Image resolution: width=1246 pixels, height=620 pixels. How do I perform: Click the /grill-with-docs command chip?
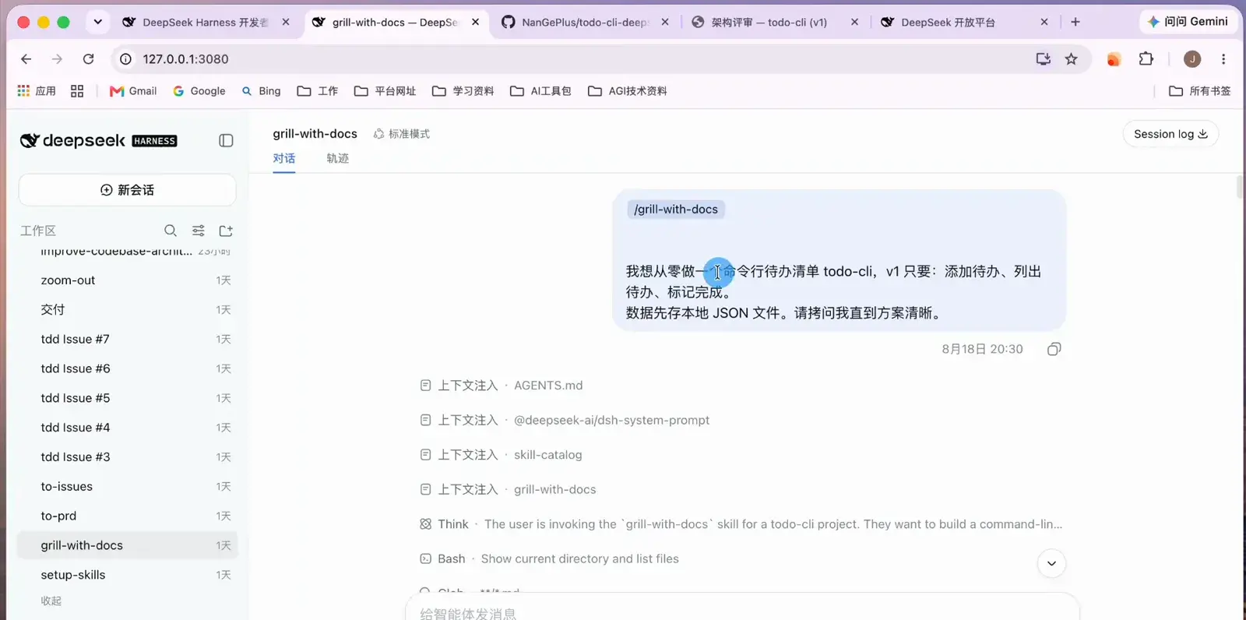pyautogui.click(x=676, y=210)
